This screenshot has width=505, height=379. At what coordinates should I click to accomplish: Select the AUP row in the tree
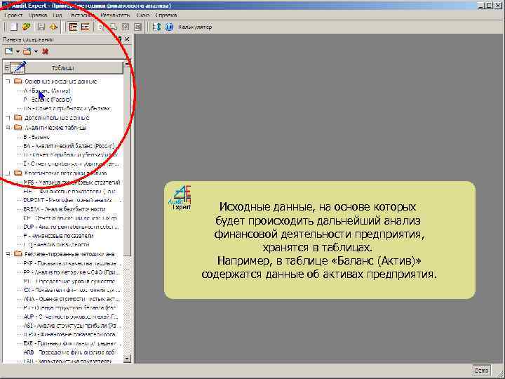pos(71,317)
